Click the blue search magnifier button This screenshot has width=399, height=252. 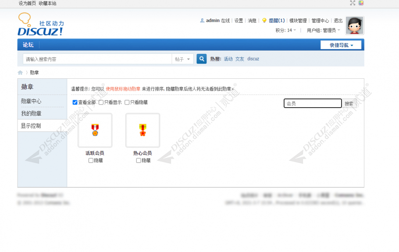[x=202, y=59]
